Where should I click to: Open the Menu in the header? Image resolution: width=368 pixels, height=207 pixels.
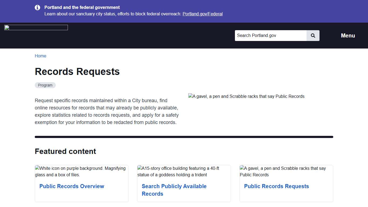click(348, 35)
